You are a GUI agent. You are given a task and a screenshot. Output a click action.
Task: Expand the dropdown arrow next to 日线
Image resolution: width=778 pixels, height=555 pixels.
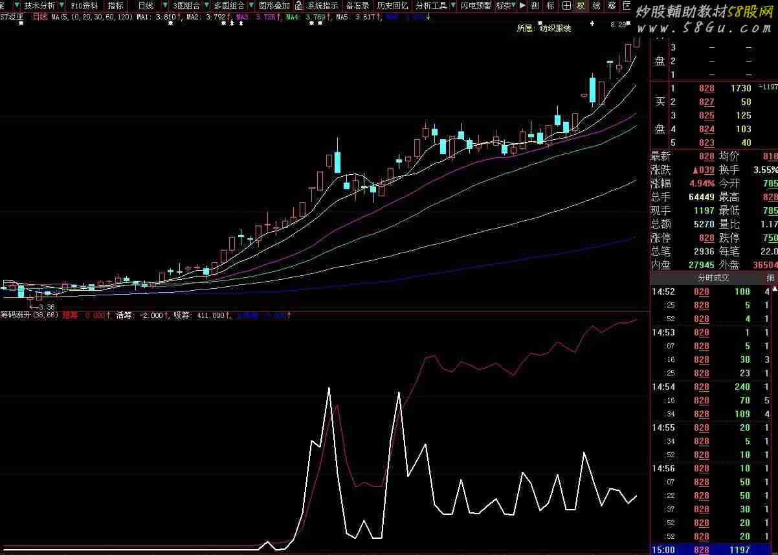165,5
